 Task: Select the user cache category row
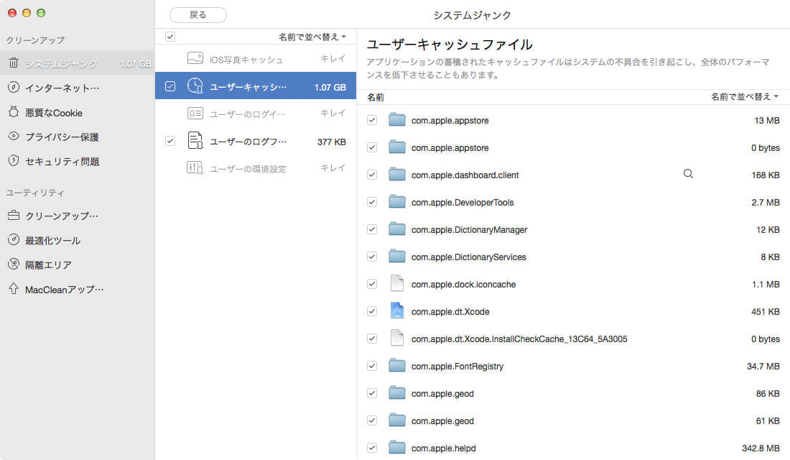coord(255,86)
